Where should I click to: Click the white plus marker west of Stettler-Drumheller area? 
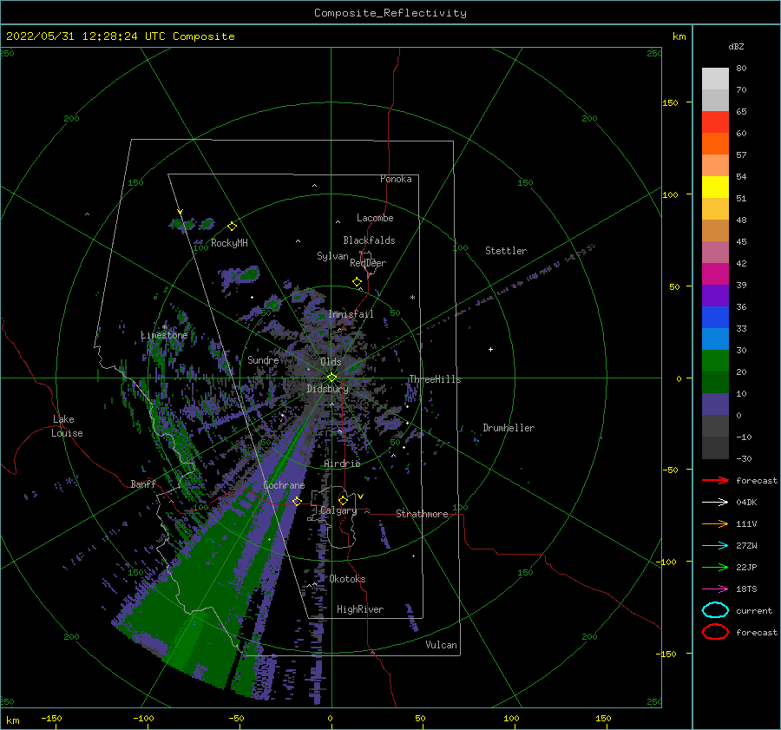tap(490, 349)
